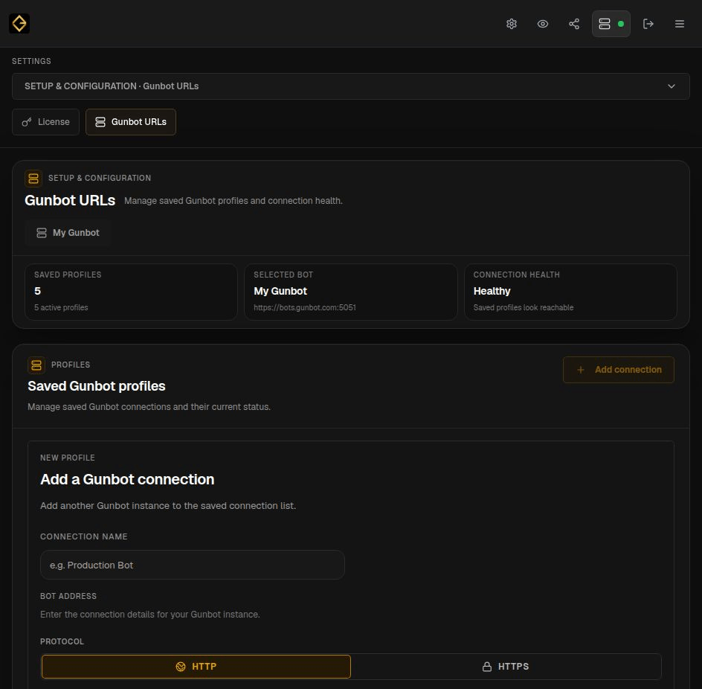Viewport: 702px width, 689px height.
Task: Click the Connection Health card
Action: (x=570, y=292)
